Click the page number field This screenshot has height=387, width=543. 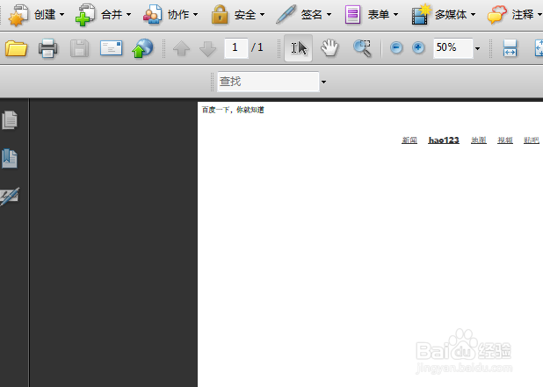pos(235,47)
